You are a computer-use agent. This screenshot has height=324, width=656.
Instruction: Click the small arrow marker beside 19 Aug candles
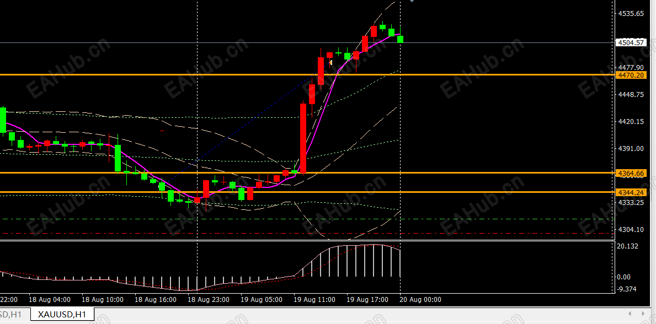[331, 62]
